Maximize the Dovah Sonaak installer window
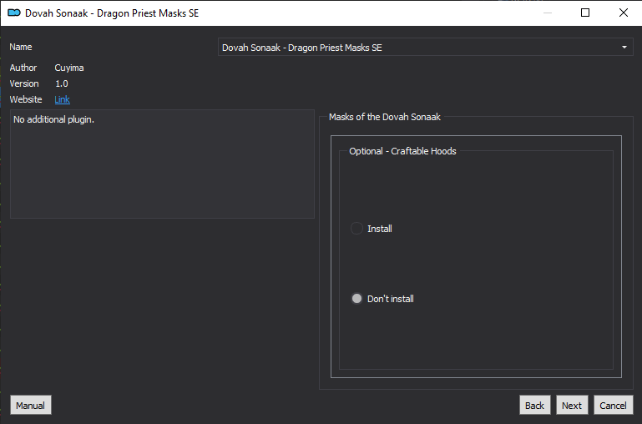Screen dimensions: 642x424 585,13
